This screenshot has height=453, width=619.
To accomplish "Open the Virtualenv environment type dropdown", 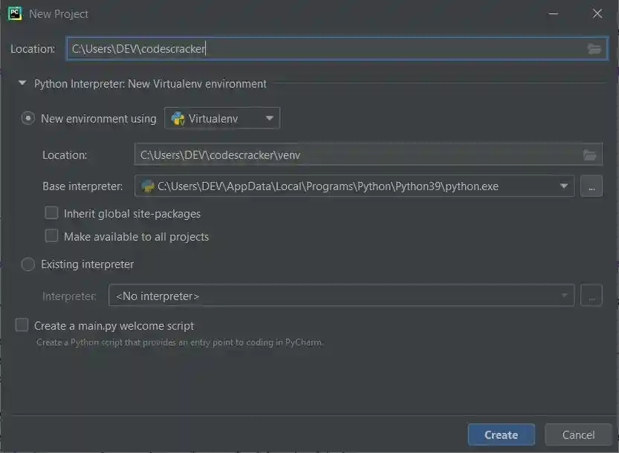I will click(268, 117).
